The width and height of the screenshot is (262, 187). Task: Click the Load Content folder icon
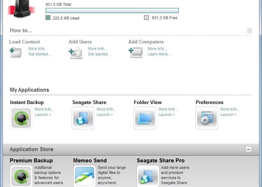pos(15,53)
